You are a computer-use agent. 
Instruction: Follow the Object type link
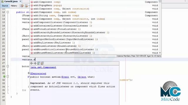(82, 77)
